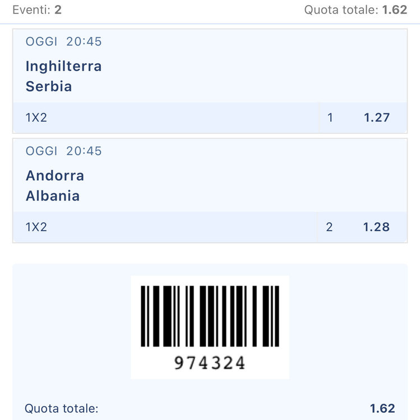Click the 1.62 value below the barcode

coord(382,408)
